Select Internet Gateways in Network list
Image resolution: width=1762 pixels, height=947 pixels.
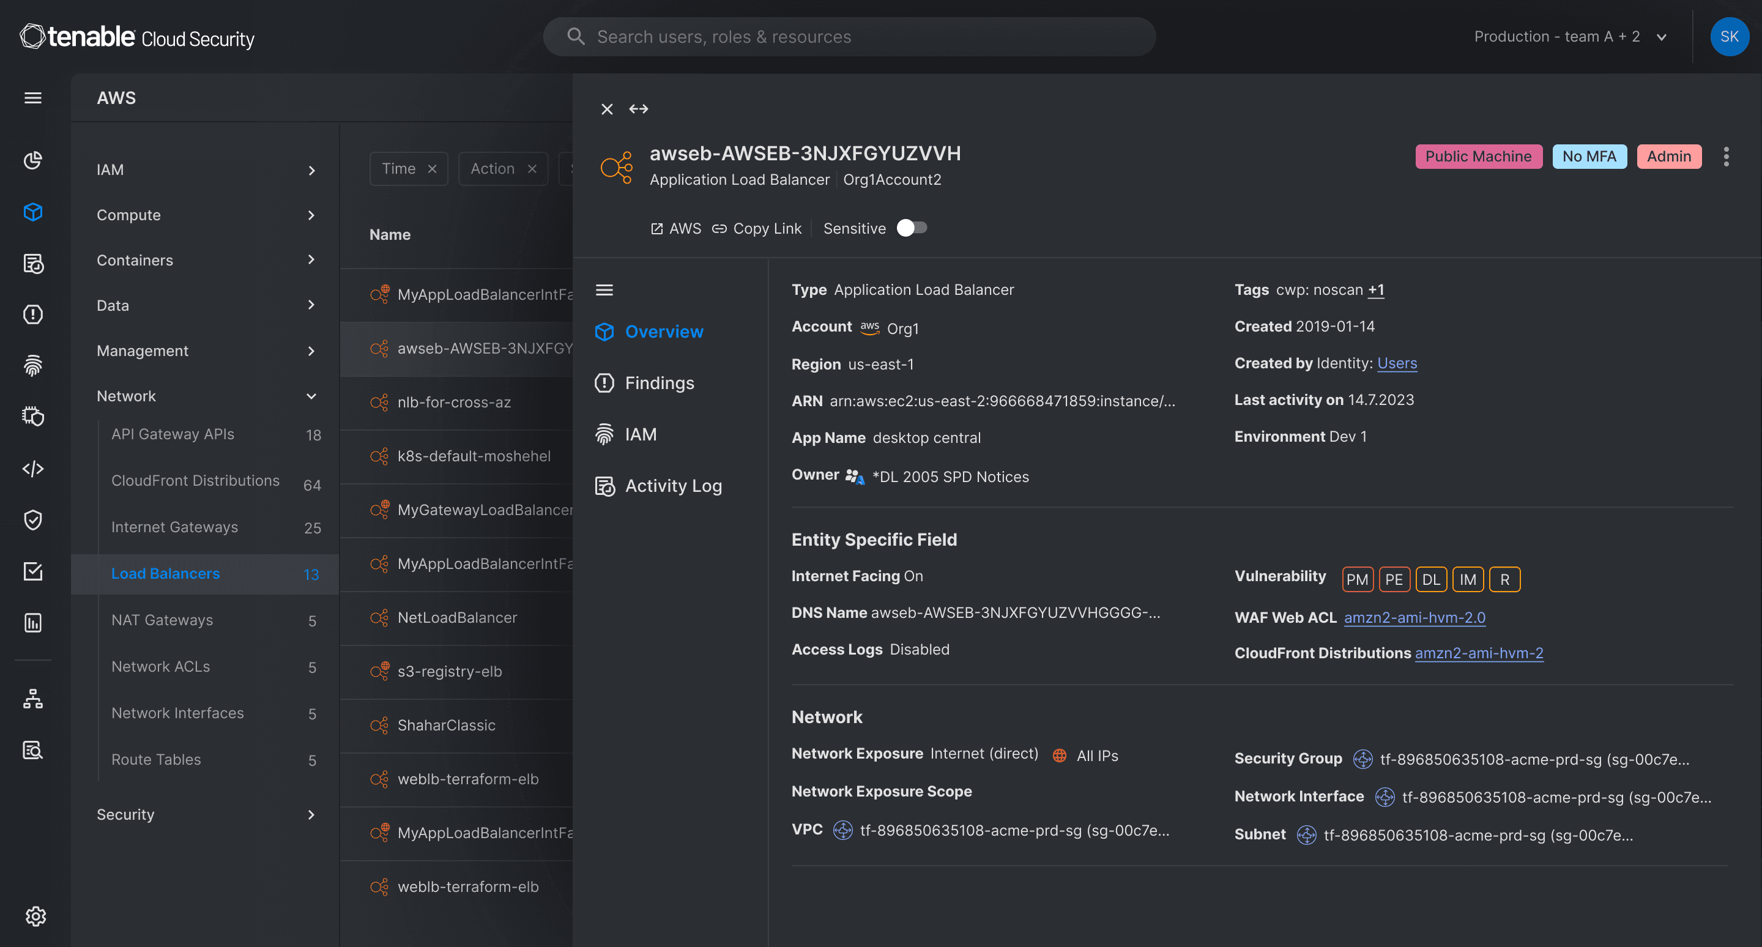pos(216,527)
